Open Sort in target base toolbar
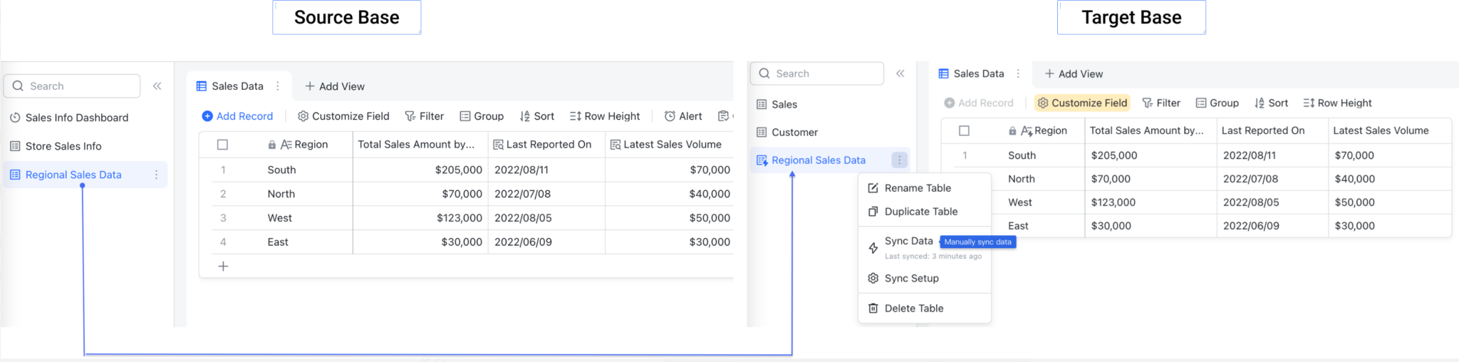The width and height of the screenshot is (1459, 362). click(1271, 103)
